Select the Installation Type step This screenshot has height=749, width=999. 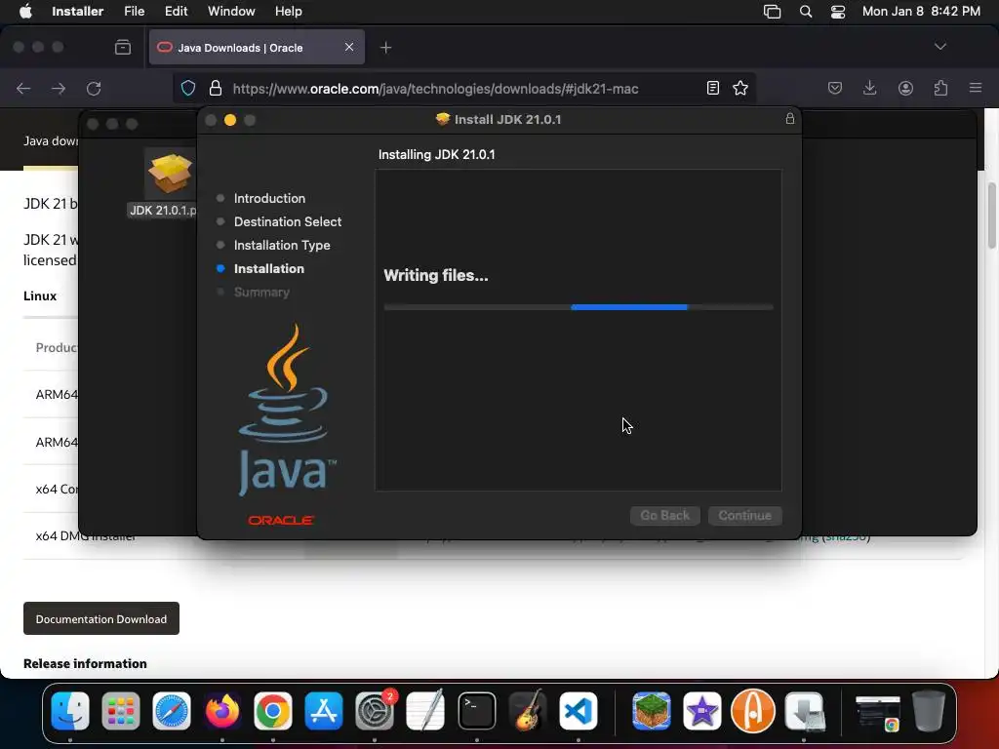click(282, 245)
